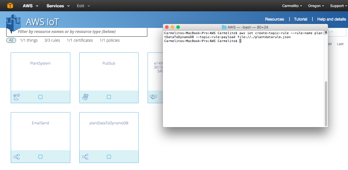Click the rule icon on EmailSend card
348x170 pixels.
point(17,157)
